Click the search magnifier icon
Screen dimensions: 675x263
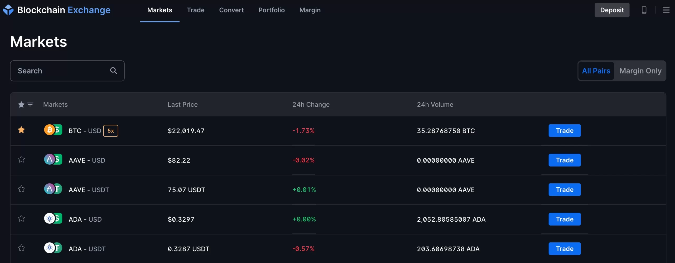tap(114, 71)
